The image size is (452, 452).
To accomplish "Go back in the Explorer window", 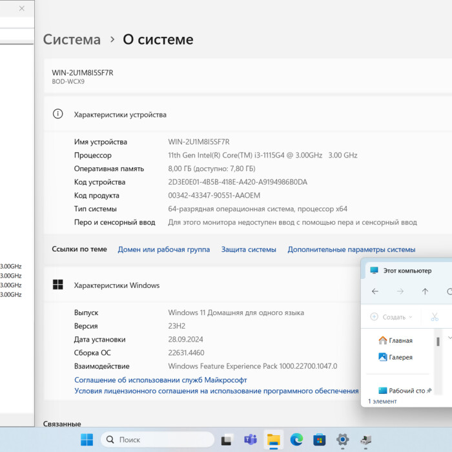I will (375, 291).
